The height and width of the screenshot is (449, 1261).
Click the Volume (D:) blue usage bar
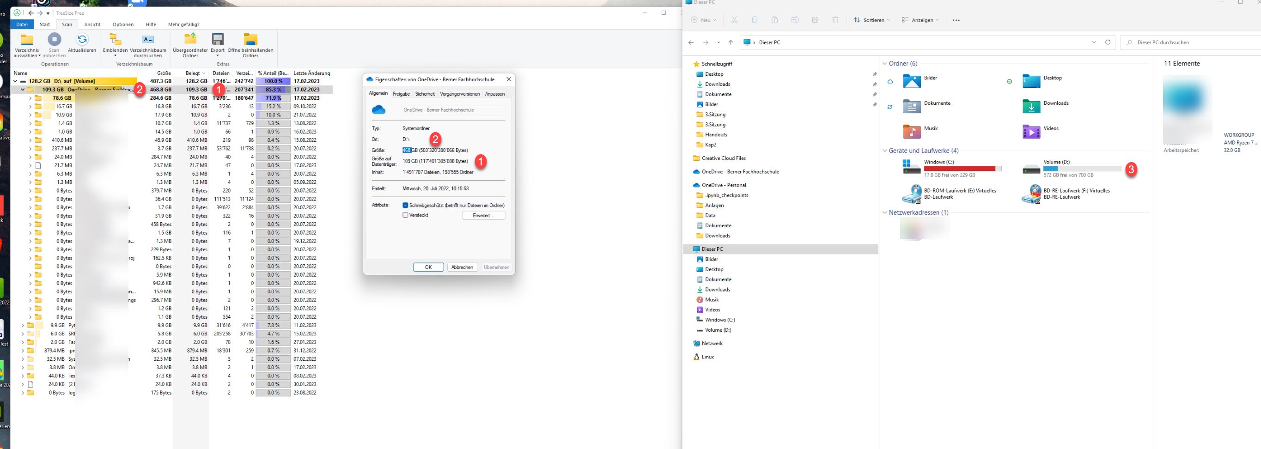coord(1082,168)
